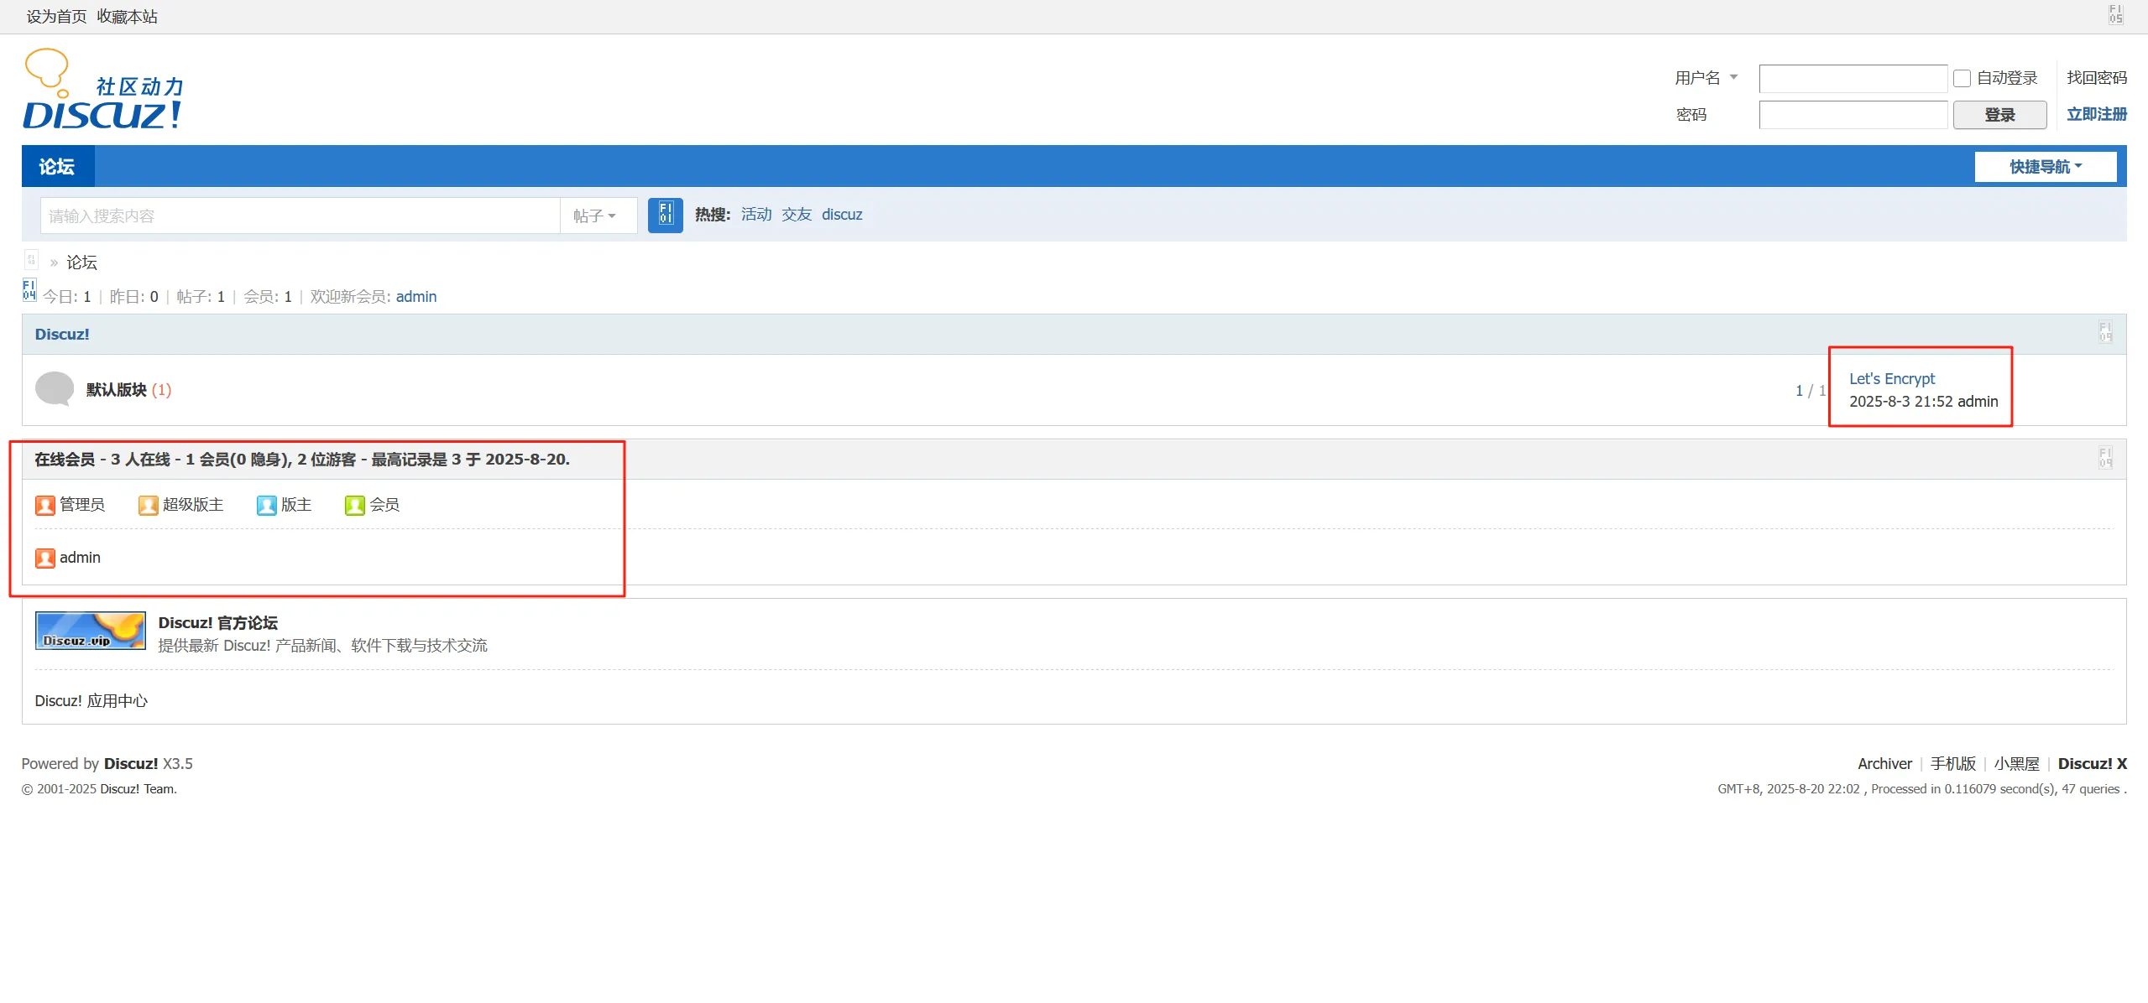
Task: Click the statistics icon before 今日
Action: coord(29,290)
